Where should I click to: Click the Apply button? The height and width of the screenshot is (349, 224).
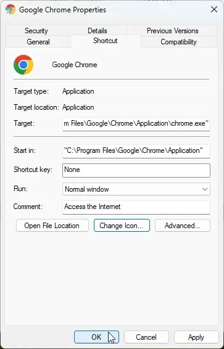[196, 337]
